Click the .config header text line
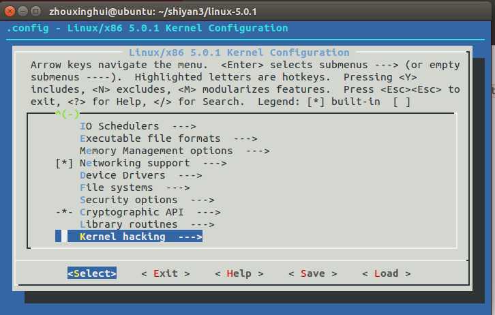The image size is (495, 315). pos(147,28)
